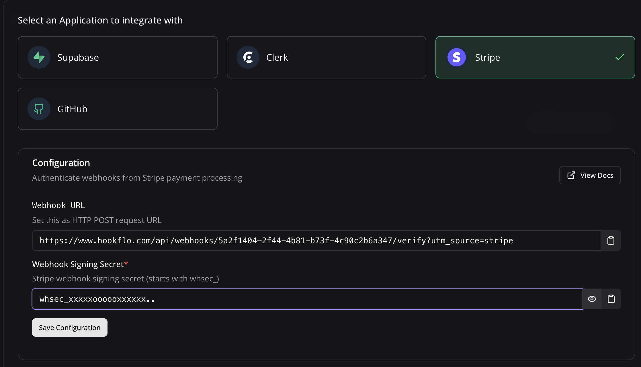Viewport: 641px width, 367px height.
Task: Toggle signing secret visibility with eye icon
Action: [592, 299]
